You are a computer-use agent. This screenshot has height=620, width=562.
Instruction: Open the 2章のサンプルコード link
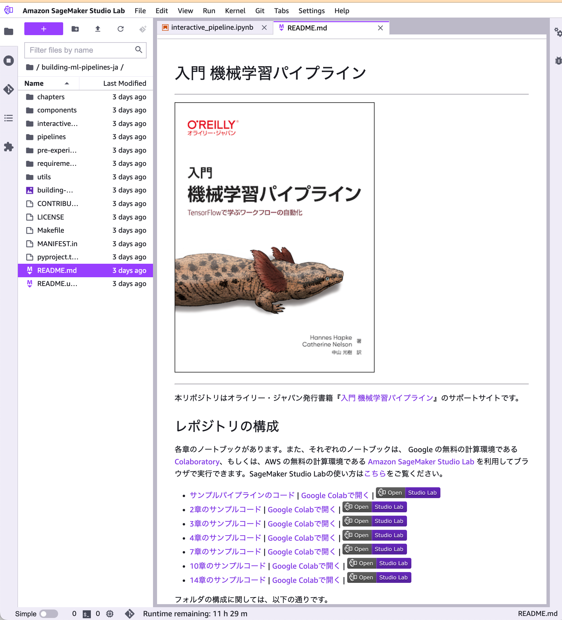pyautogui.click(x=225, y=510)
